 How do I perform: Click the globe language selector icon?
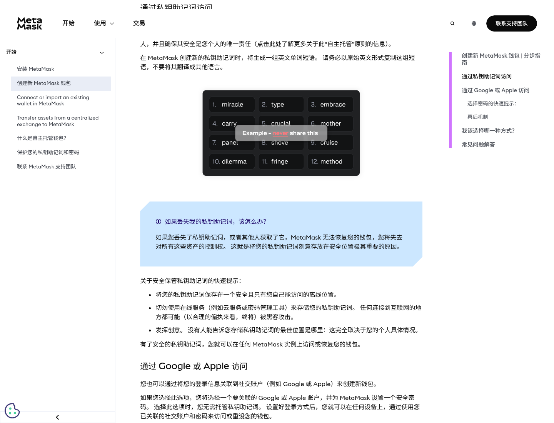474,23
